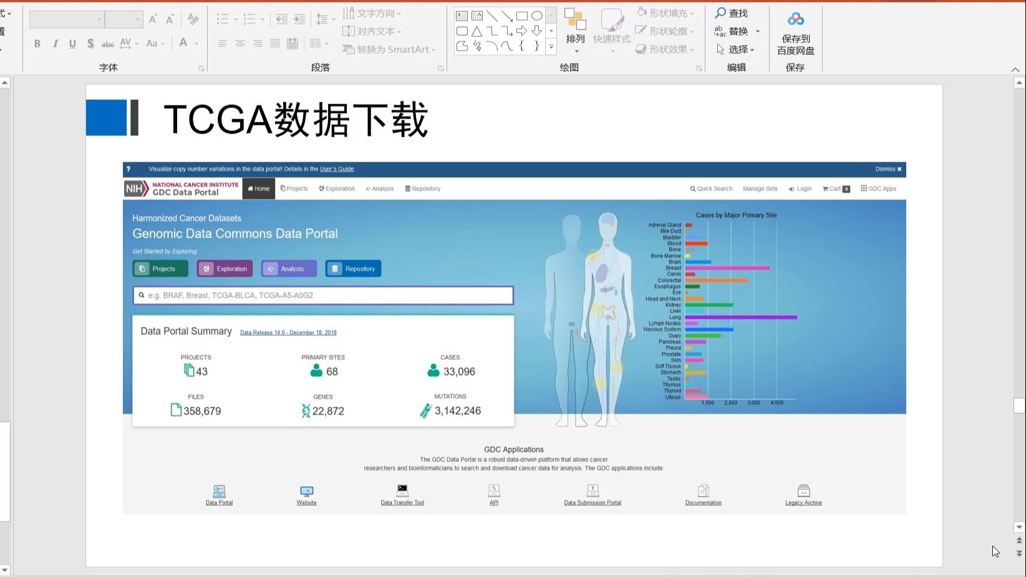The height and width of the screenshot is (577, 1026).
Task: Open the Quick Styles (快速样式) menu
Action: pyautogui.click(x=611, y=31)
